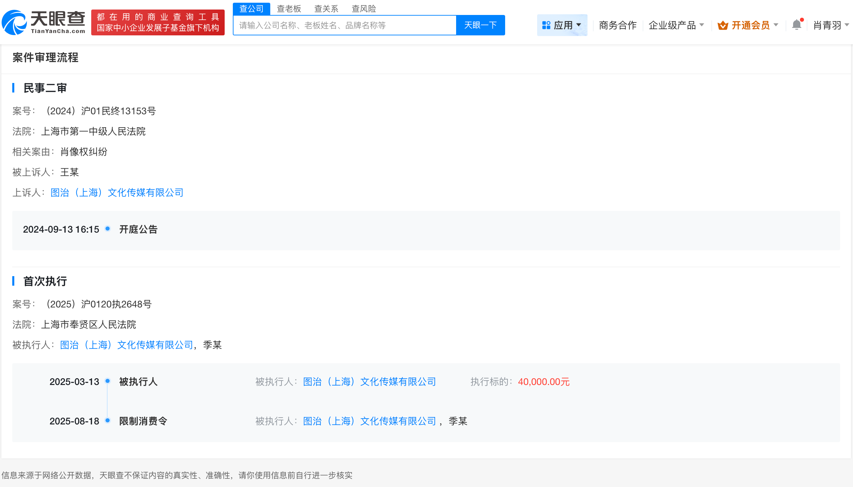Click the company search input field
The image size is (853, 487).
[344, 25]
